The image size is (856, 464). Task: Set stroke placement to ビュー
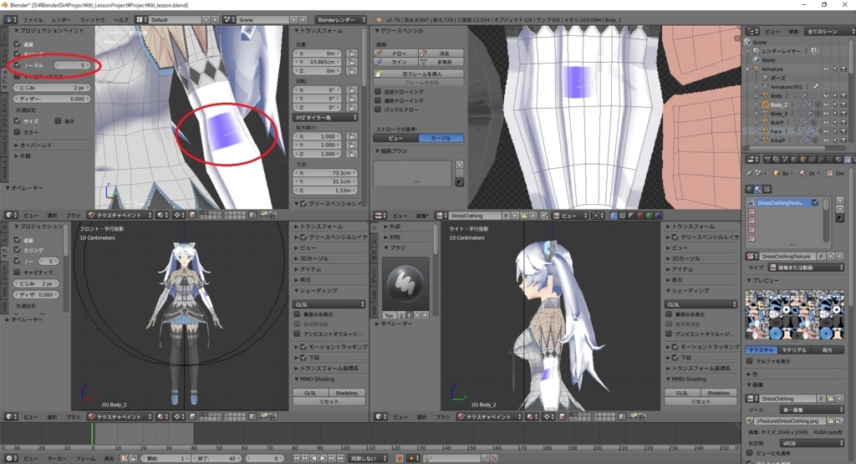click(x=395, y=138)
